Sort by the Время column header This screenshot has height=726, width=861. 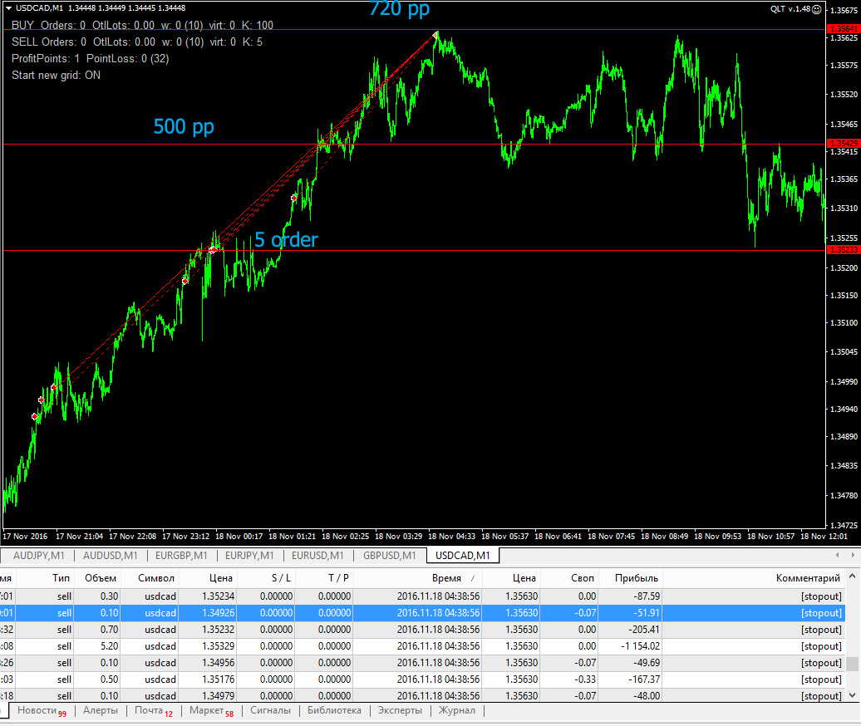(x=418, y=578)
